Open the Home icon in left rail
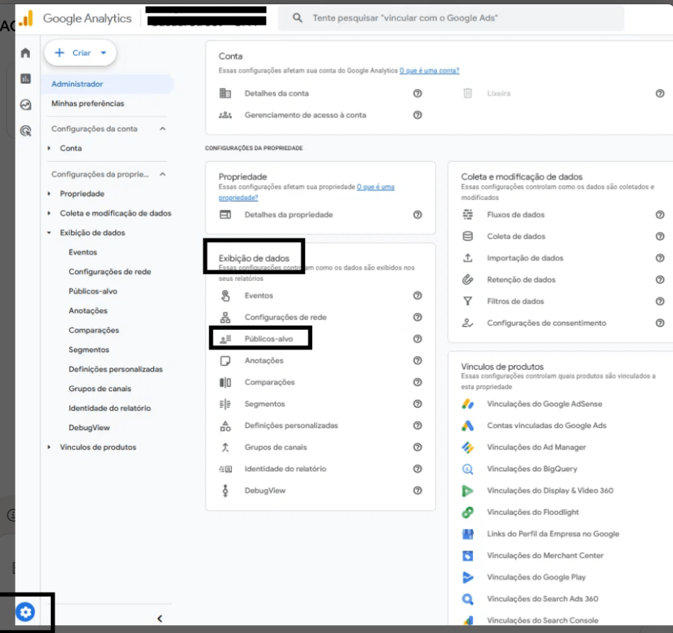This screenshot has width=673, height=633. click(x=26, y=53)
